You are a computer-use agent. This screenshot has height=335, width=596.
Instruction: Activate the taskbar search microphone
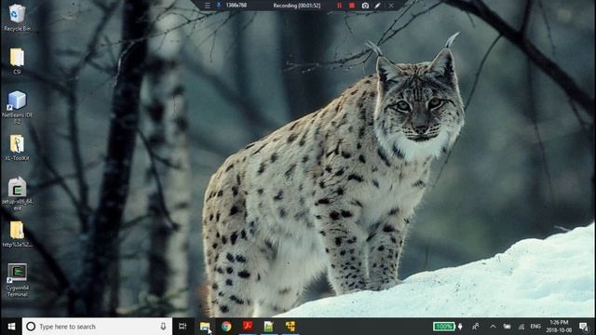[x=163, y=327]
